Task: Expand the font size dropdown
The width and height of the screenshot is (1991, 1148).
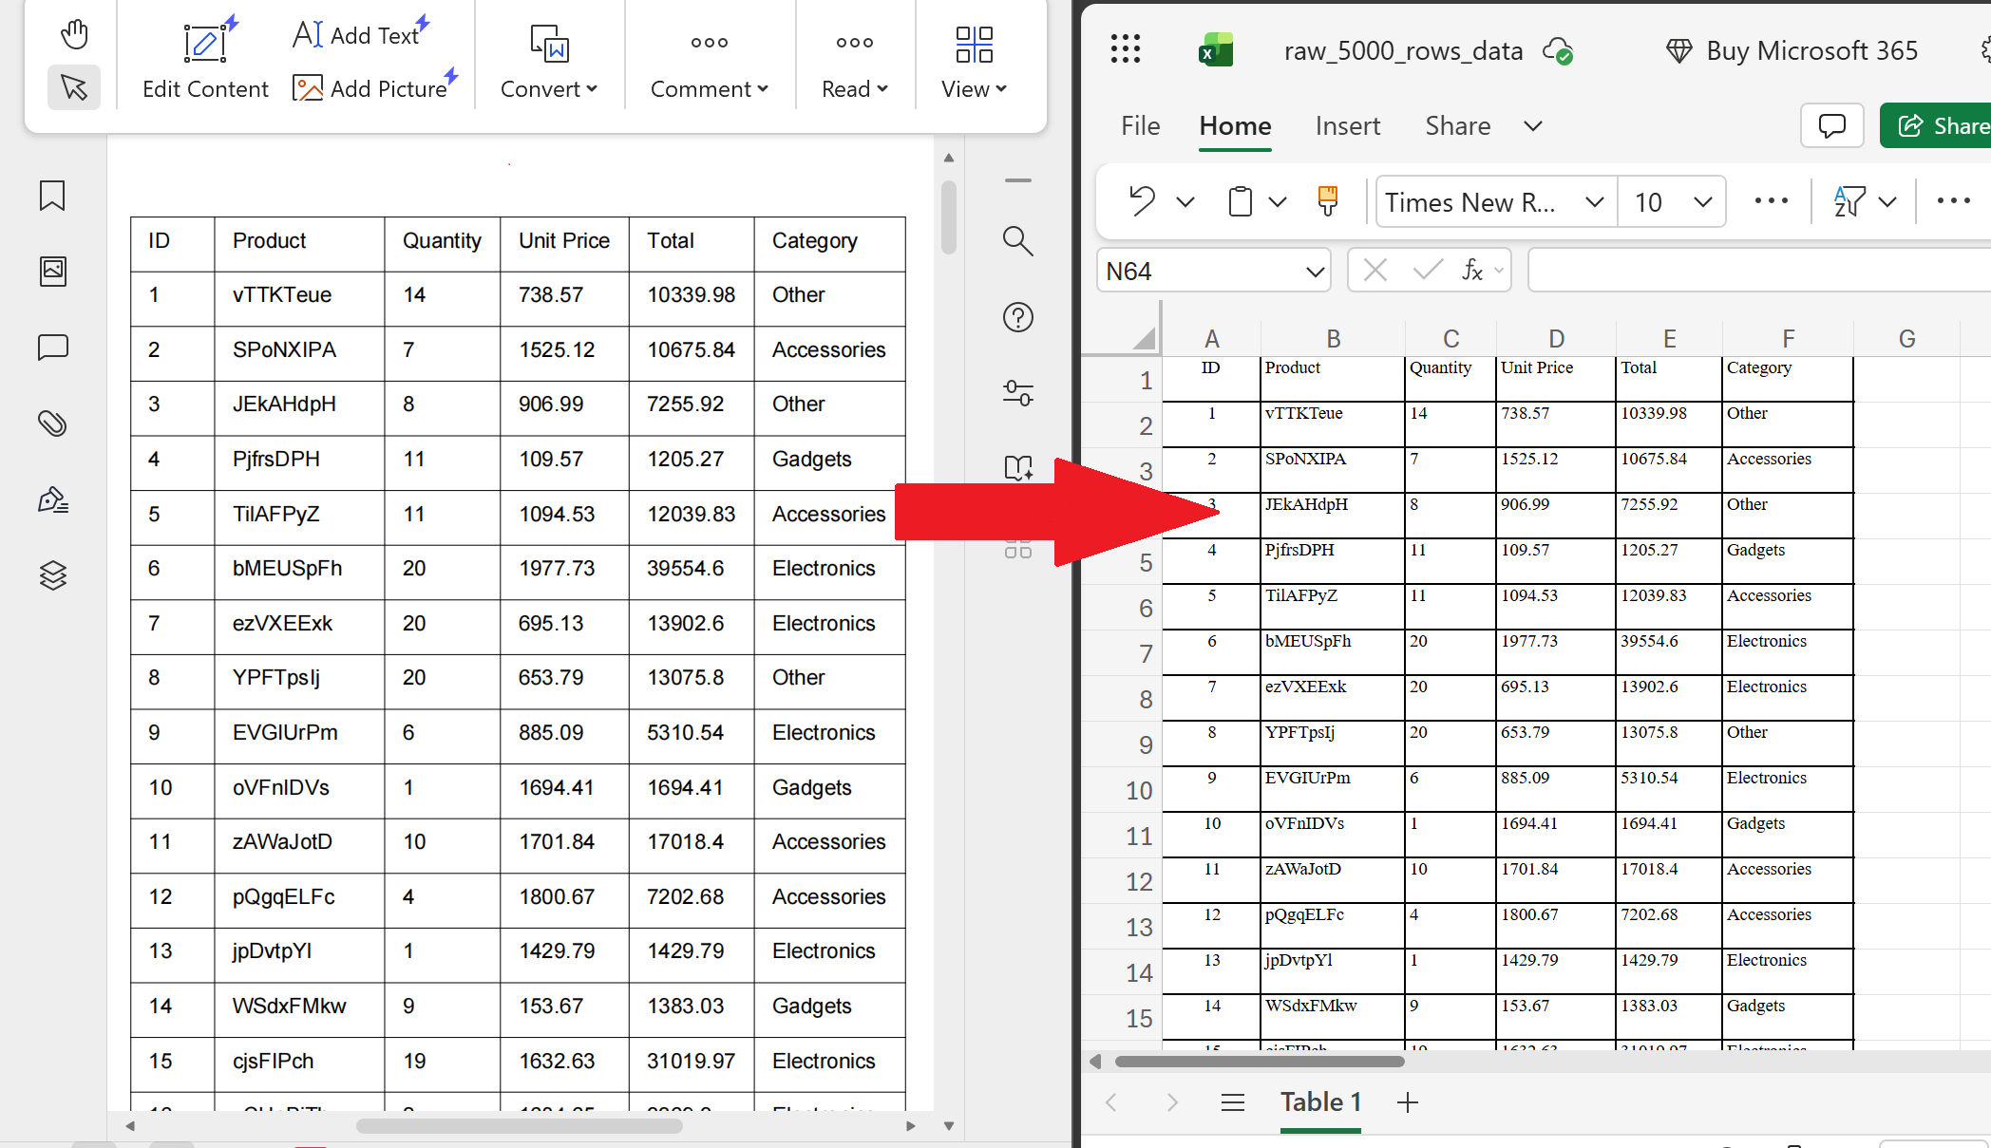Action: point(1702,202)
